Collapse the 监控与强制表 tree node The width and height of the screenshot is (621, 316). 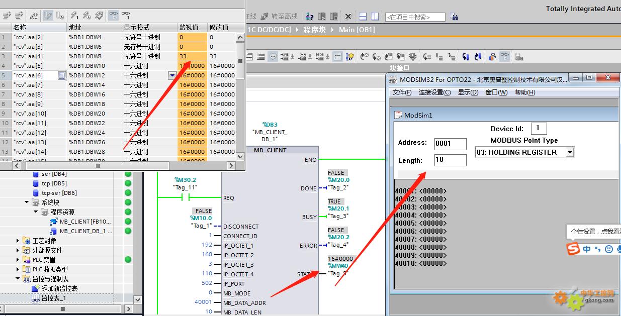click(18, 279)
